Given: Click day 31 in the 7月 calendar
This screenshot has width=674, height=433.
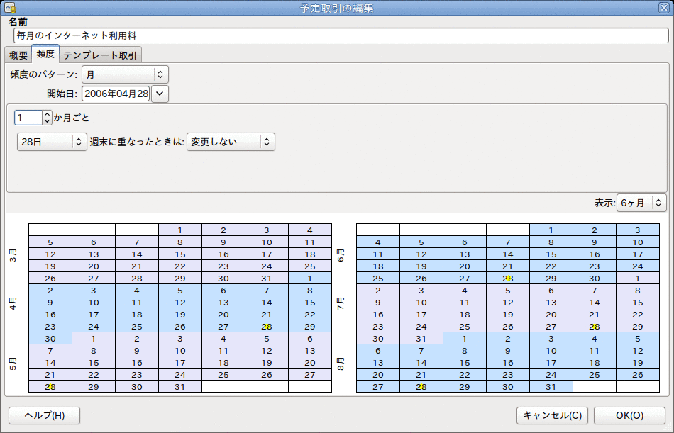Looking at the screenshot, I should coord(421,339).
